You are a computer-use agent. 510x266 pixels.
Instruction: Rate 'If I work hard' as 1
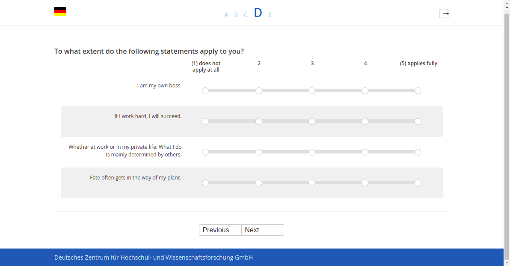point(205,121)
